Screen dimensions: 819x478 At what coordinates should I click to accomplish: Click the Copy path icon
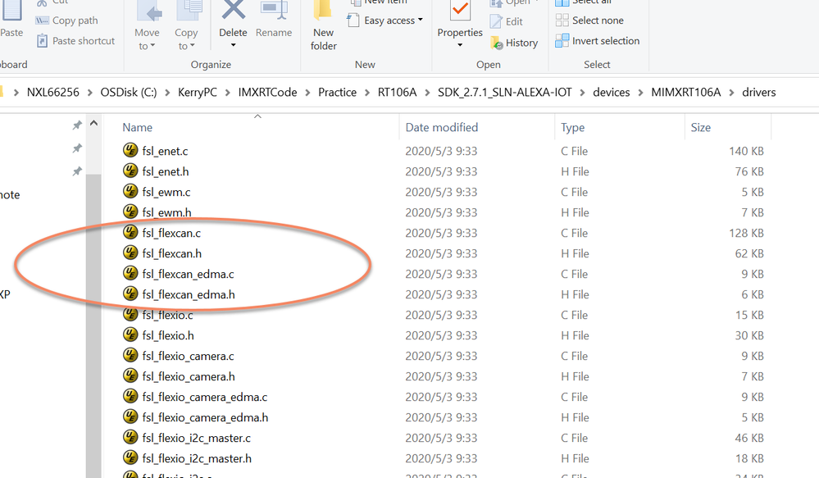(x=42, y=20)
